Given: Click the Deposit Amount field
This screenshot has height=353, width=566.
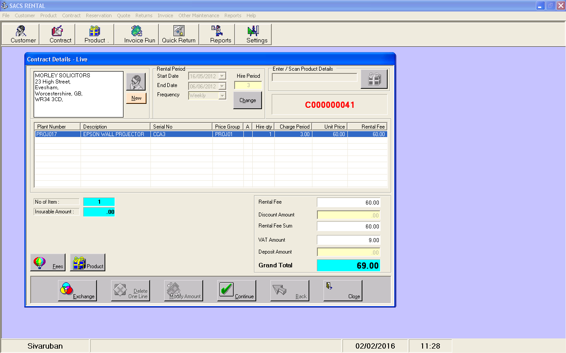Looking at the screenshot, I should 348,253.
